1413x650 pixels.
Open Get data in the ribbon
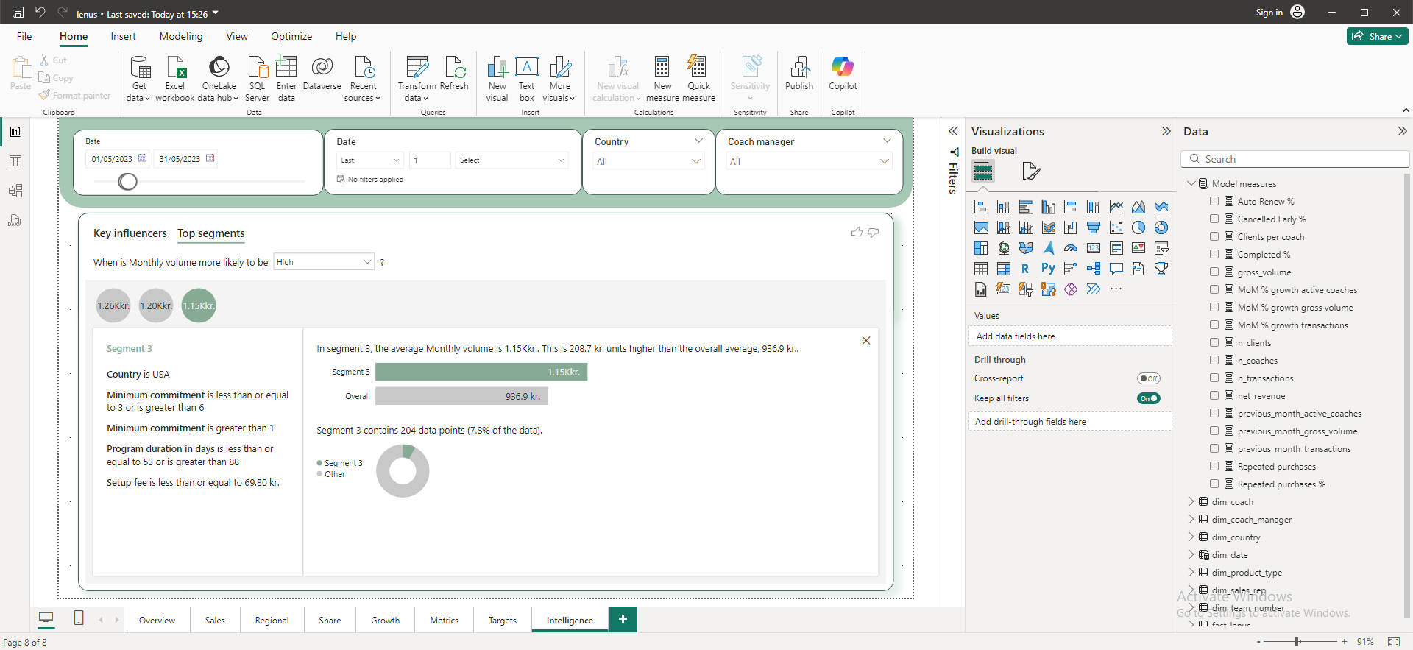[138, 79]
